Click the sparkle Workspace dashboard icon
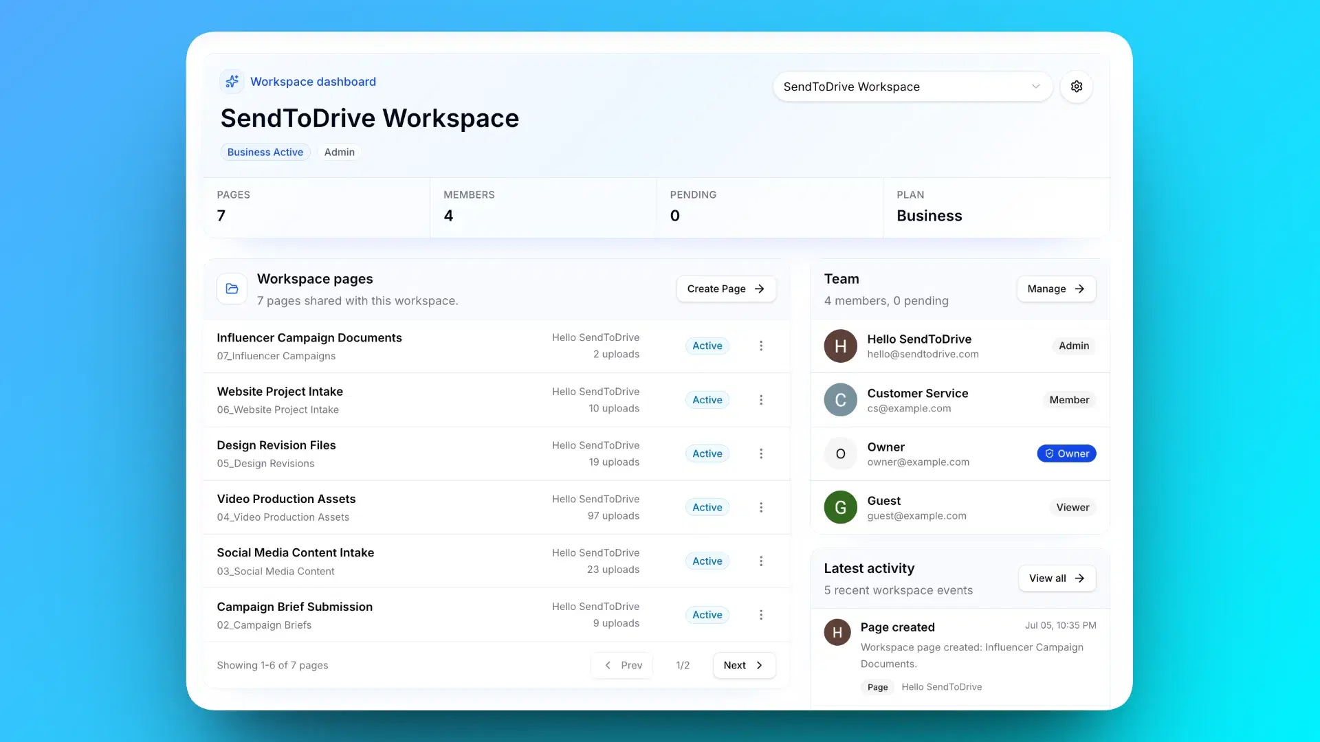The image size is (1320, 742). [232, 81]
